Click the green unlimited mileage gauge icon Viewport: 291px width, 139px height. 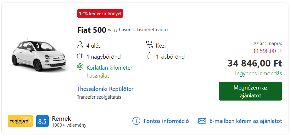click(x=80, y=67)
